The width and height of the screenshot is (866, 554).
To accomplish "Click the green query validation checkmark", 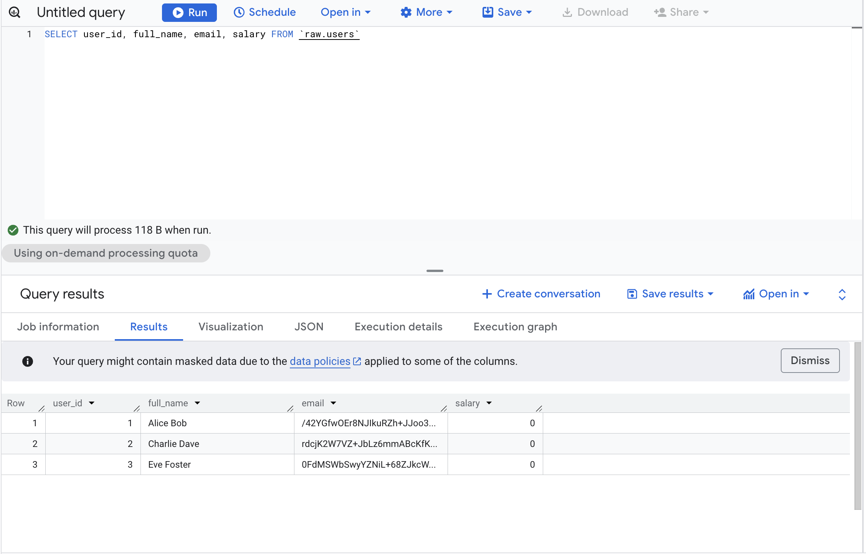I will (x=13, y=230).
